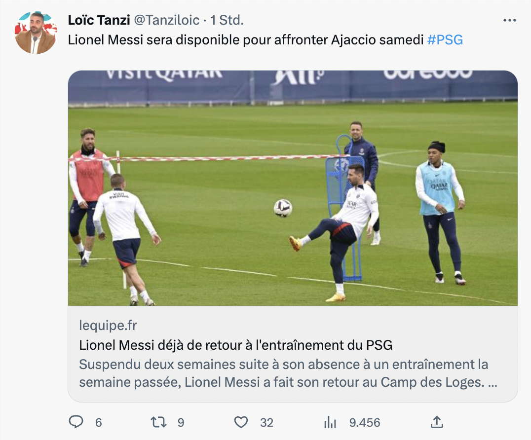
Task: Click the reply count showing 6
Action: click(98, 423)
